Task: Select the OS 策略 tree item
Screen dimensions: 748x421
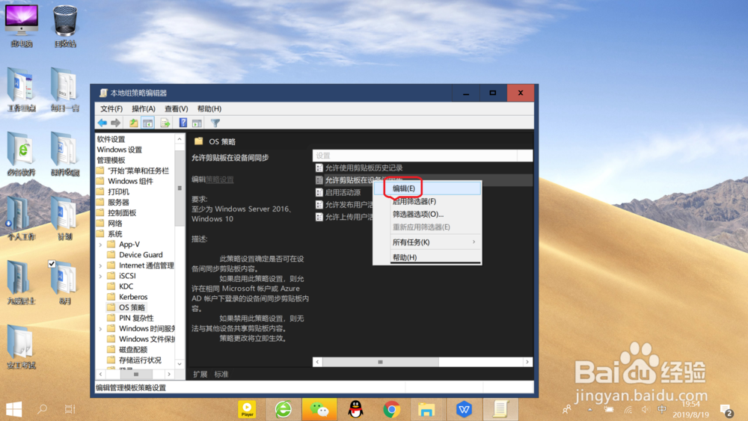Action: (x=132, y=307)
